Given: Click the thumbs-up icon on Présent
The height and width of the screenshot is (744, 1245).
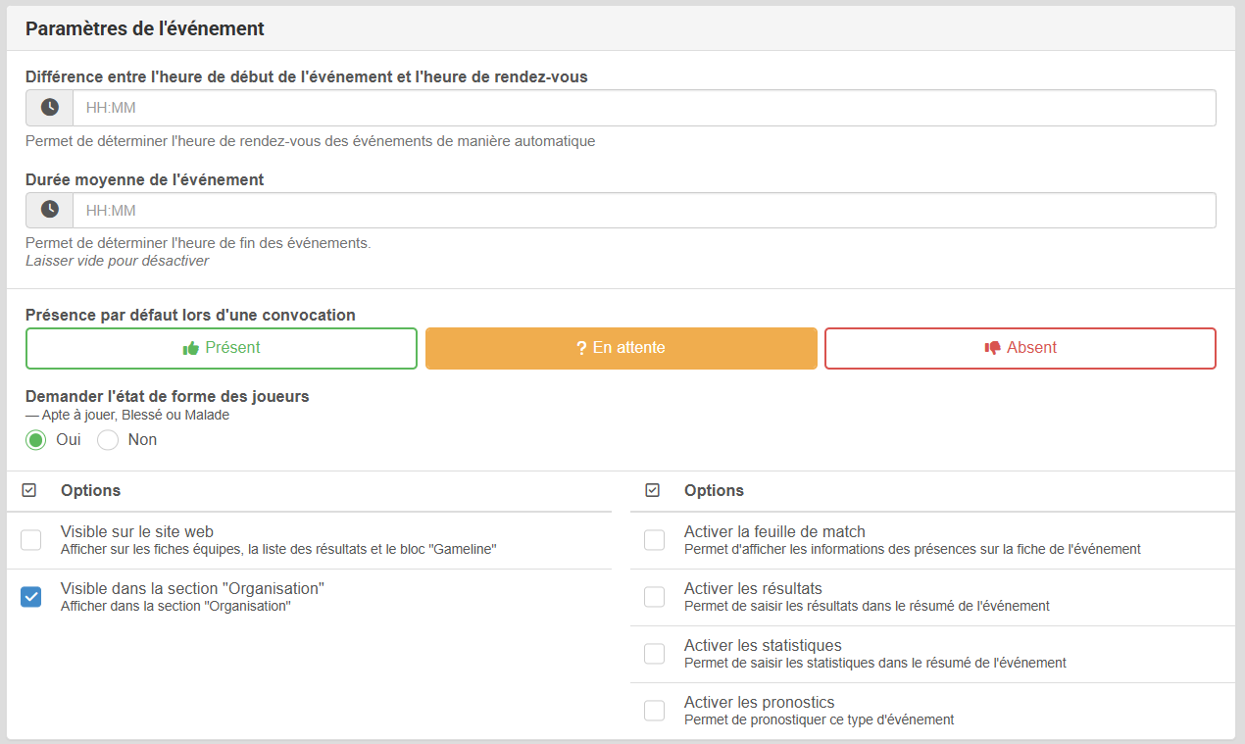Looking at the screenshot, I should [191, 348].
